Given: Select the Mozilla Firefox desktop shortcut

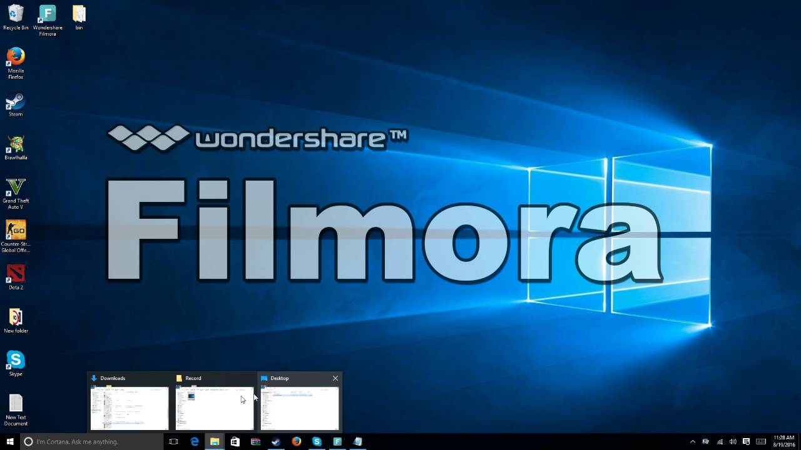Looking at the screenshot, I should 16,63.
